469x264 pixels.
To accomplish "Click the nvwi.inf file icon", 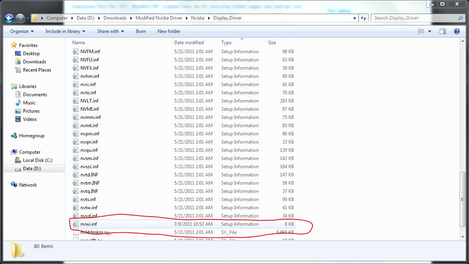I will pyautogui.click(x=76, y=224).
